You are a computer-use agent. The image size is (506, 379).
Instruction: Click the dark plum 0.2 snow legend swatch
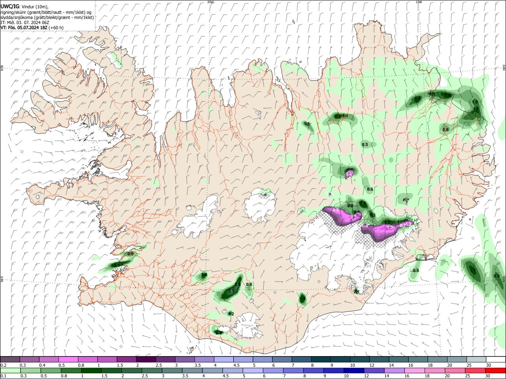(x=10, y=360)
